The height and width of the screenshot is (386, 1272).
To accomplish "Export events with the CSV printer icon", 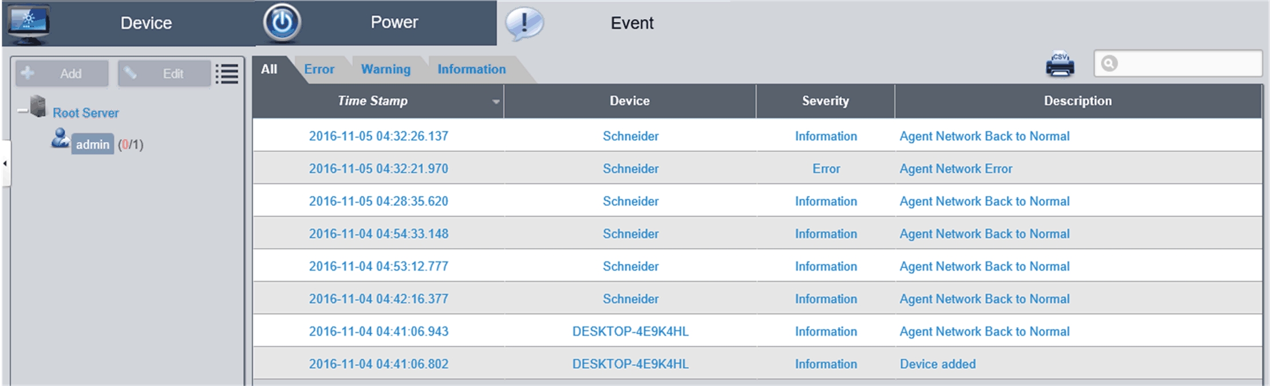I will click(1060, 64).
